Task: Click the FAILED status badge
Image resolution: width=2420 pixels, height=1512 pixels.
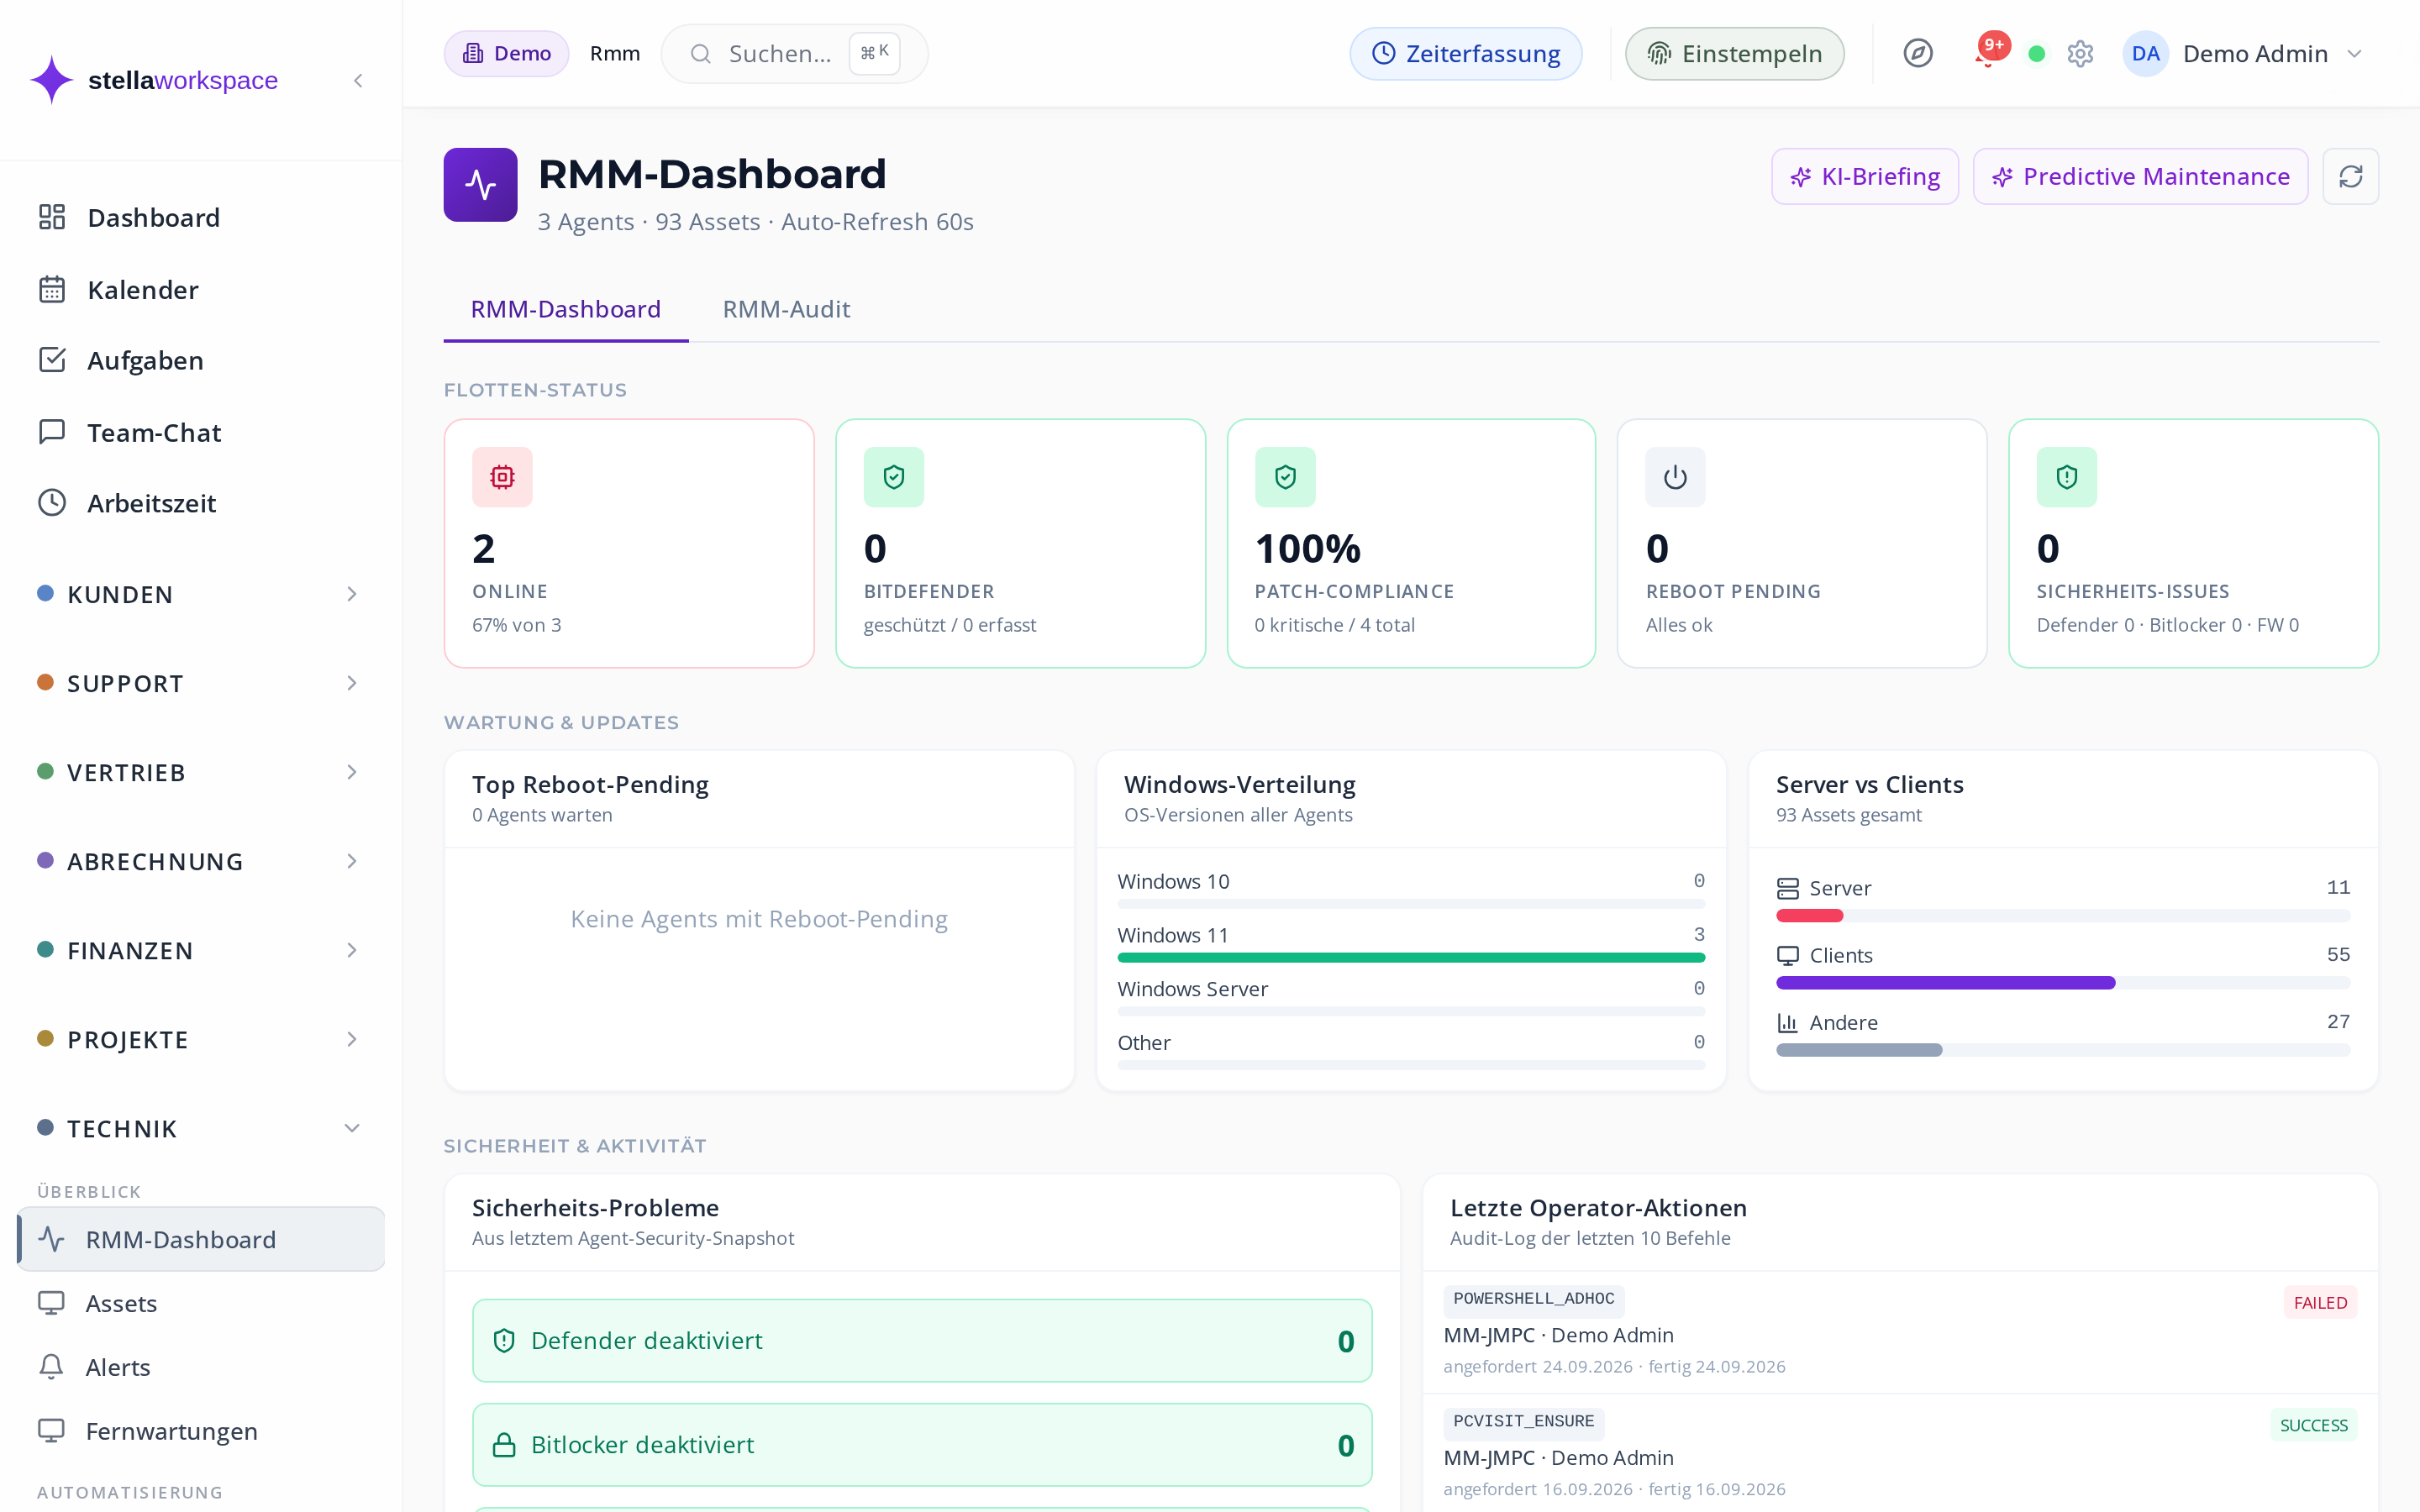Action: (2320, 1303)
